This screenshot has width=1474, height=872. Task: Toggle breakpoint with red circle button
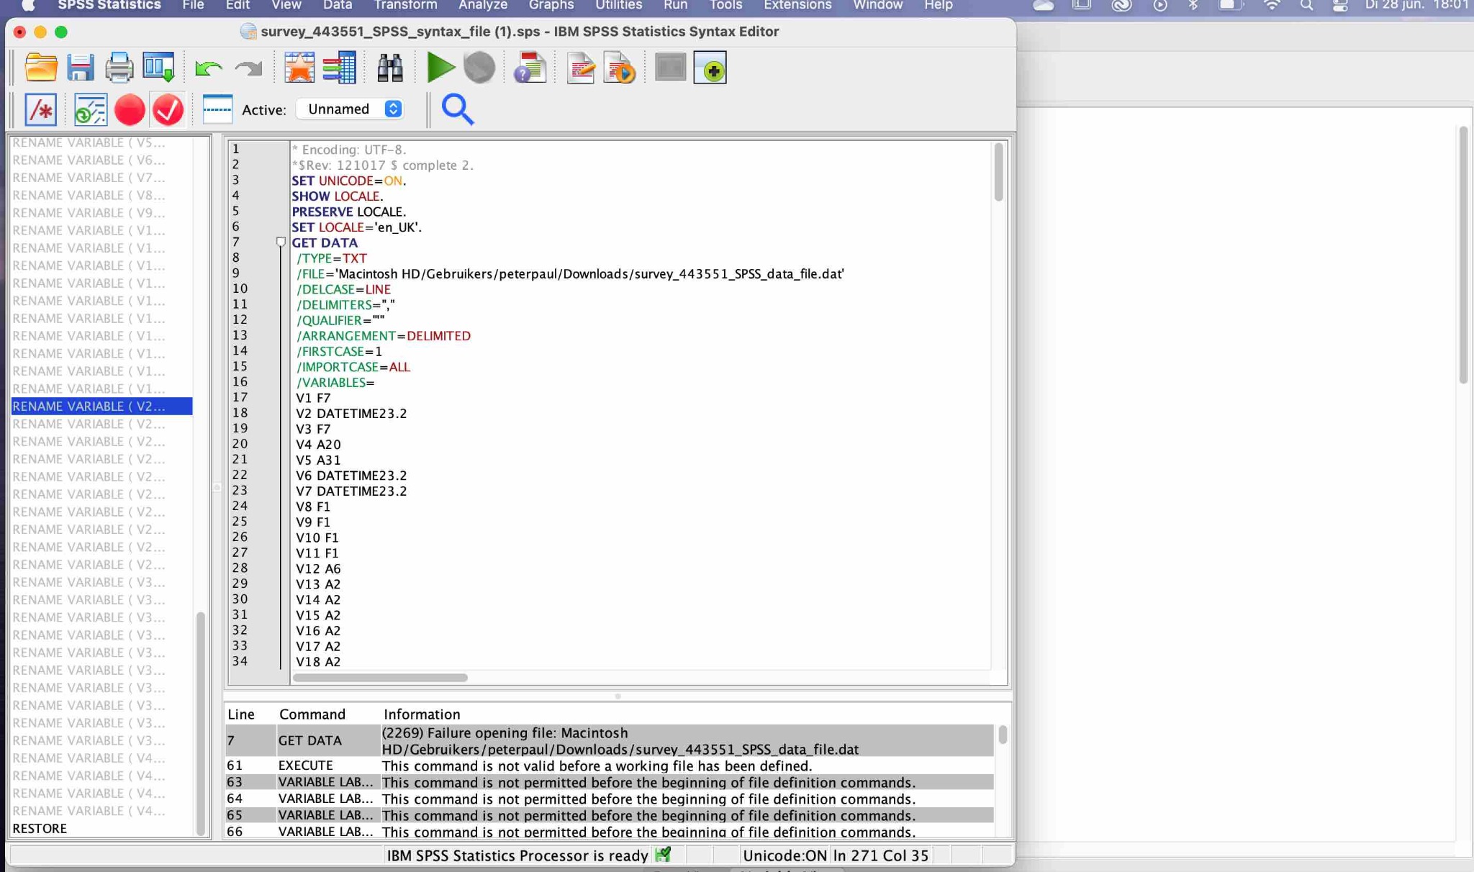(130, 110)
